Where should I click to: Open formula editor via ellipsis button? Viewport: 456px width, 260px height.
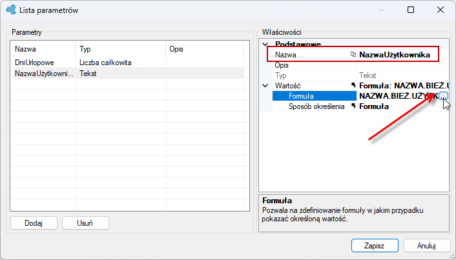point(443,96)
